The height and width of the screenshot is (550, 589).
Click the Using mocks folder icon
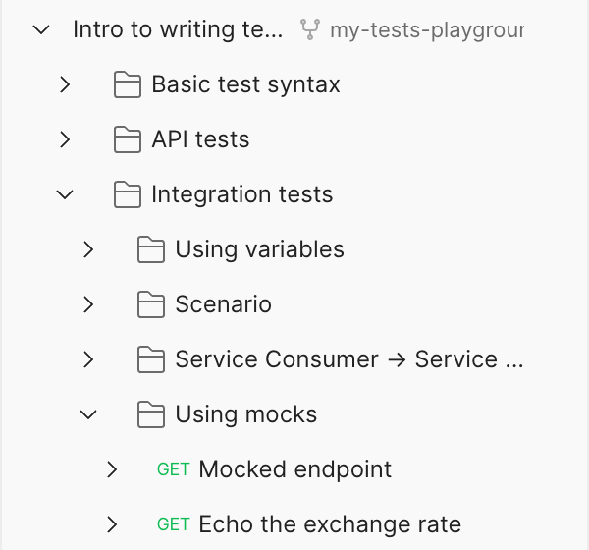(151, 414)
